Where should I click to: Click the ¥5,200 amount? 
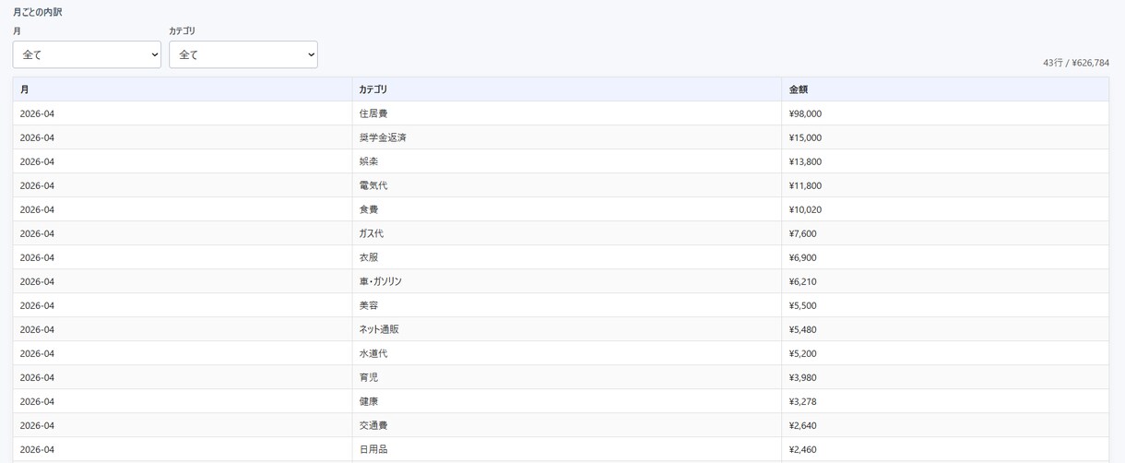[802, 353]
